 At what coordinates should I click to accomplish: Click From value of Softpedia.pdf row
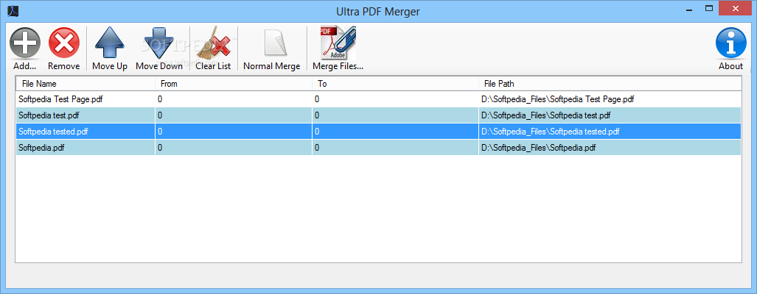(x=160, y=148)
